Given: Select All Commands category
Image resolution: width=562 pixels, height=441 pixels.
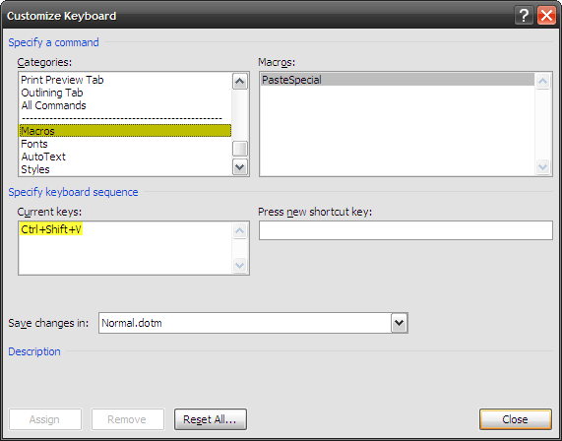Looking at the screenshot, I should [53, 105].
